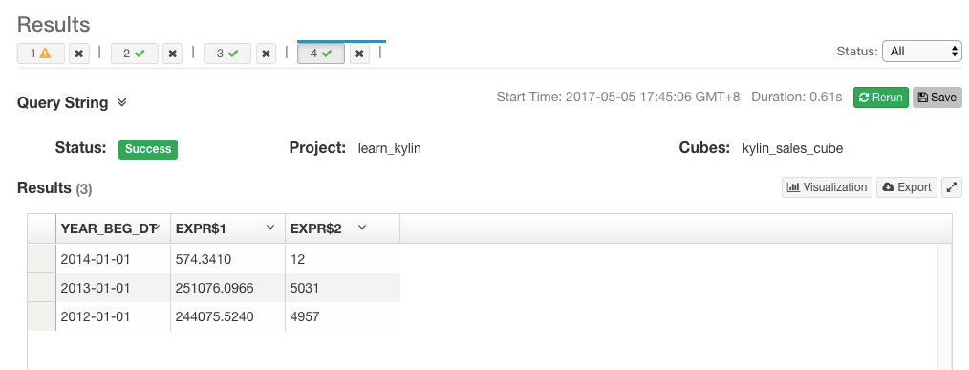The width and height of the screenshot is (969, 370).
Task: Close query result tab 2
Action: 172,54
